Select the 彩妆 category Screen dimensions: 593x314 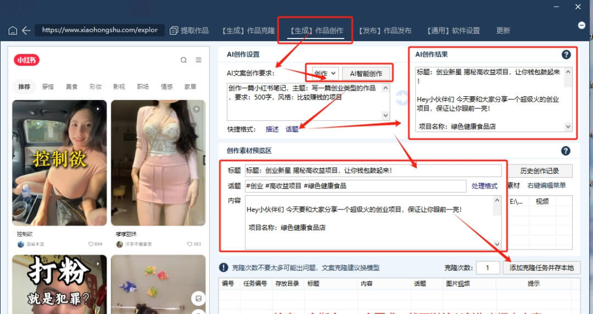point(96,87)
